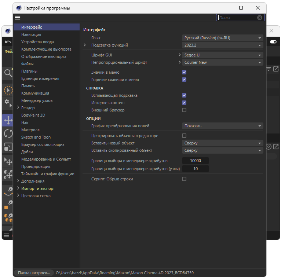Expand the Рендер tree section
This screenshot has height=279, width=281.
point(18,108)
